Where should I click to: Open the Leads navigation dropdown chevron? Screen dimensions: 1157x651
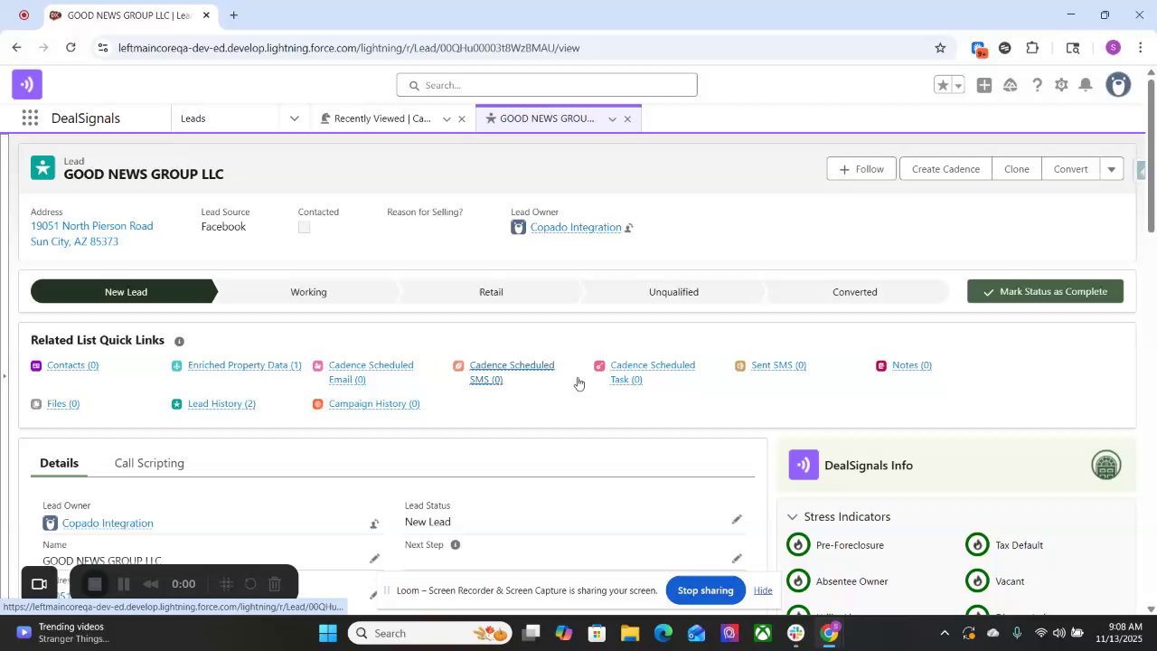pyautogui.click(x=294, y=118)
